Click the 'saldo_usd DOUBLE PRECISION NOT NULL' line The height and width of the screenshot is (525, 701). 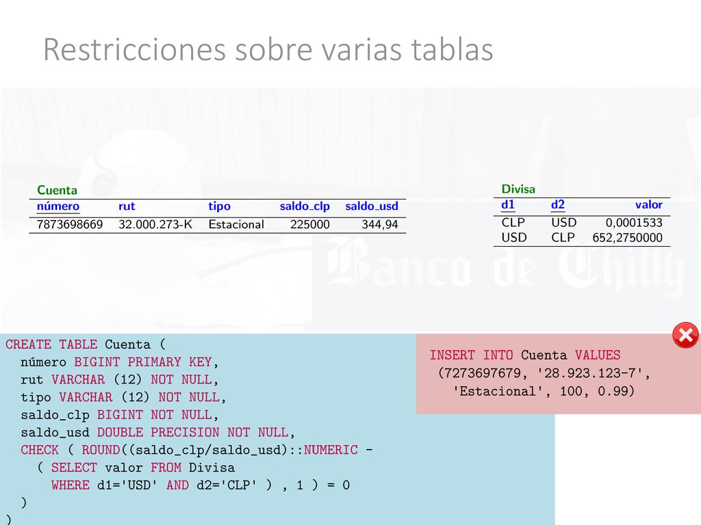(158, 433)
